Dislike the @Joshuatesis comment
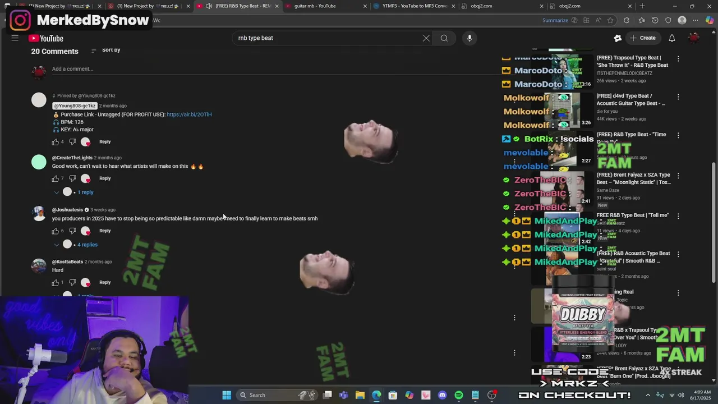The height and width of the screenshot is (404, 718). 72,231
